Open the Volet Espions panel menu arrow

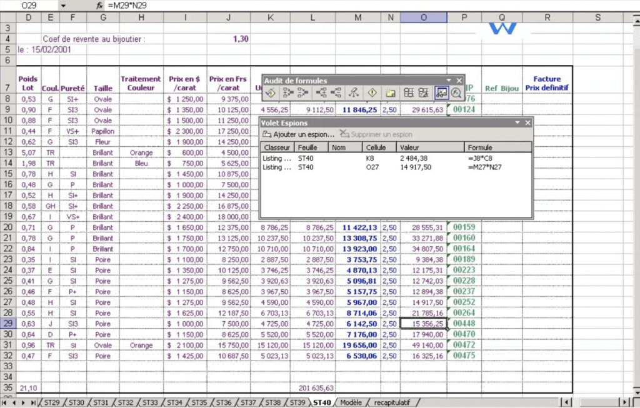point(517,122)
